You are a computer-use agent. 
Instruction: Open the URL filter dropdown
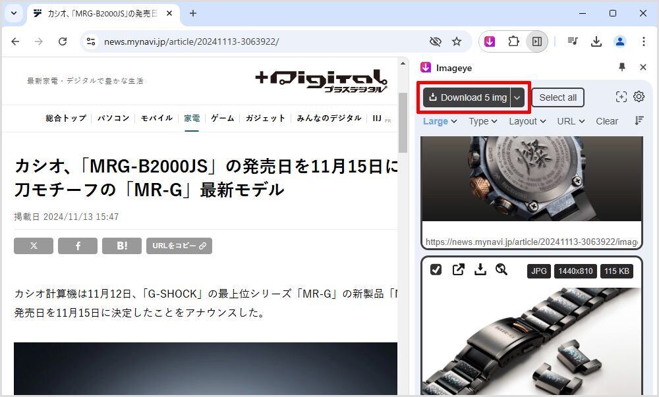571,121
